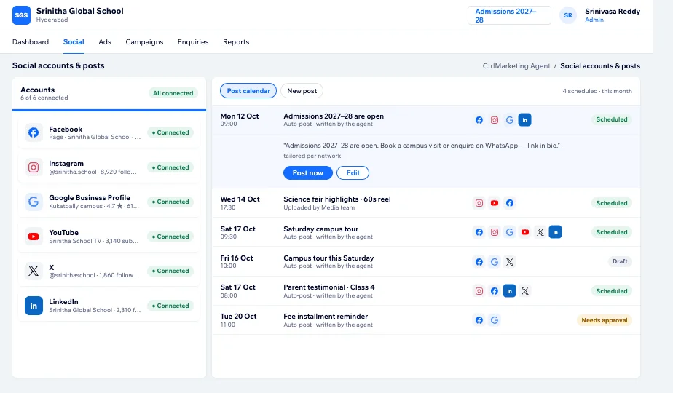Click Facebook icon on Fee installment reminder row
The height and width of the screenshot is (393, 673).
click(x=479, y=320)
